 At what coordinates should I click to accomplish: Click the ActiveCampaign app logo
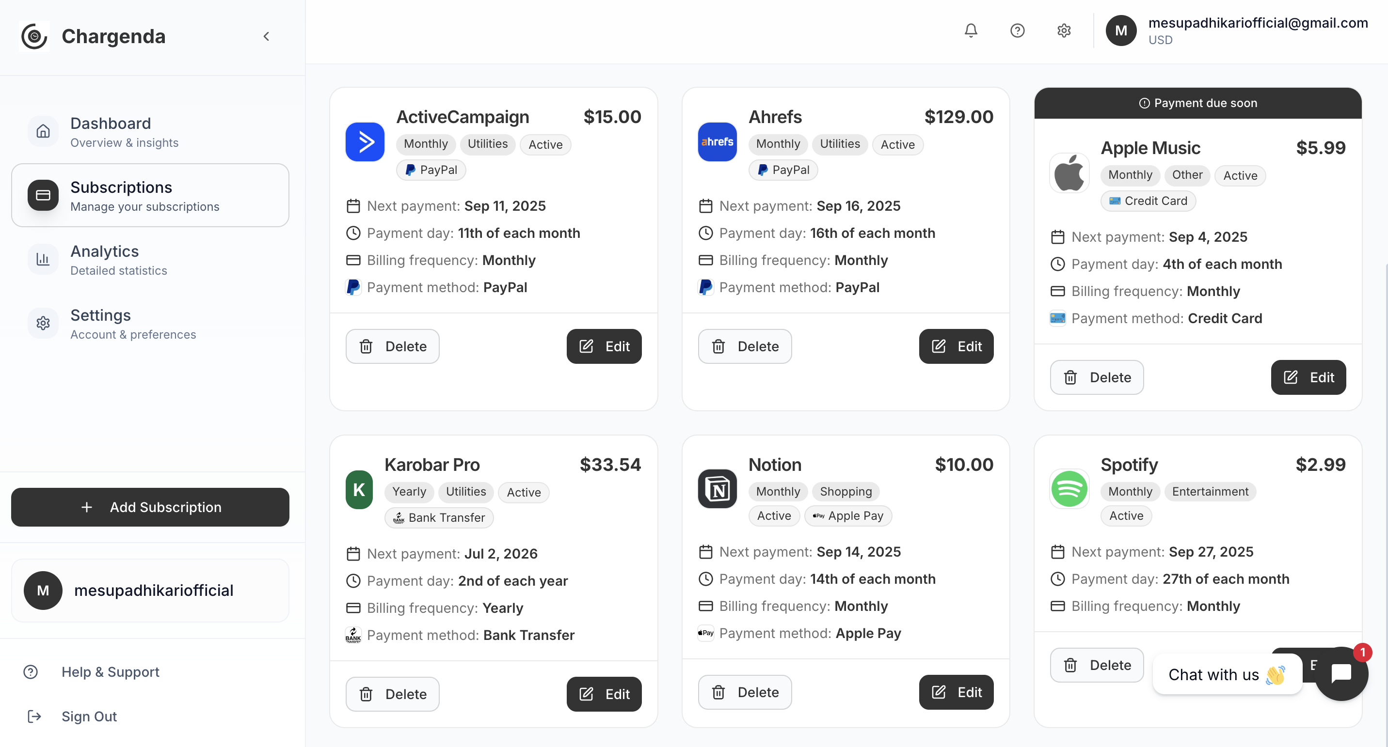point(365,142)
